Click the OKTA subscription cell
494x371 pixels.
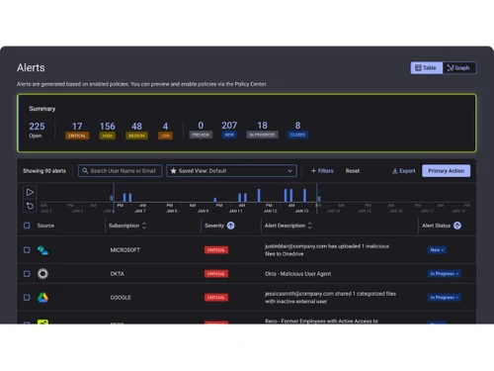(118, 274)
